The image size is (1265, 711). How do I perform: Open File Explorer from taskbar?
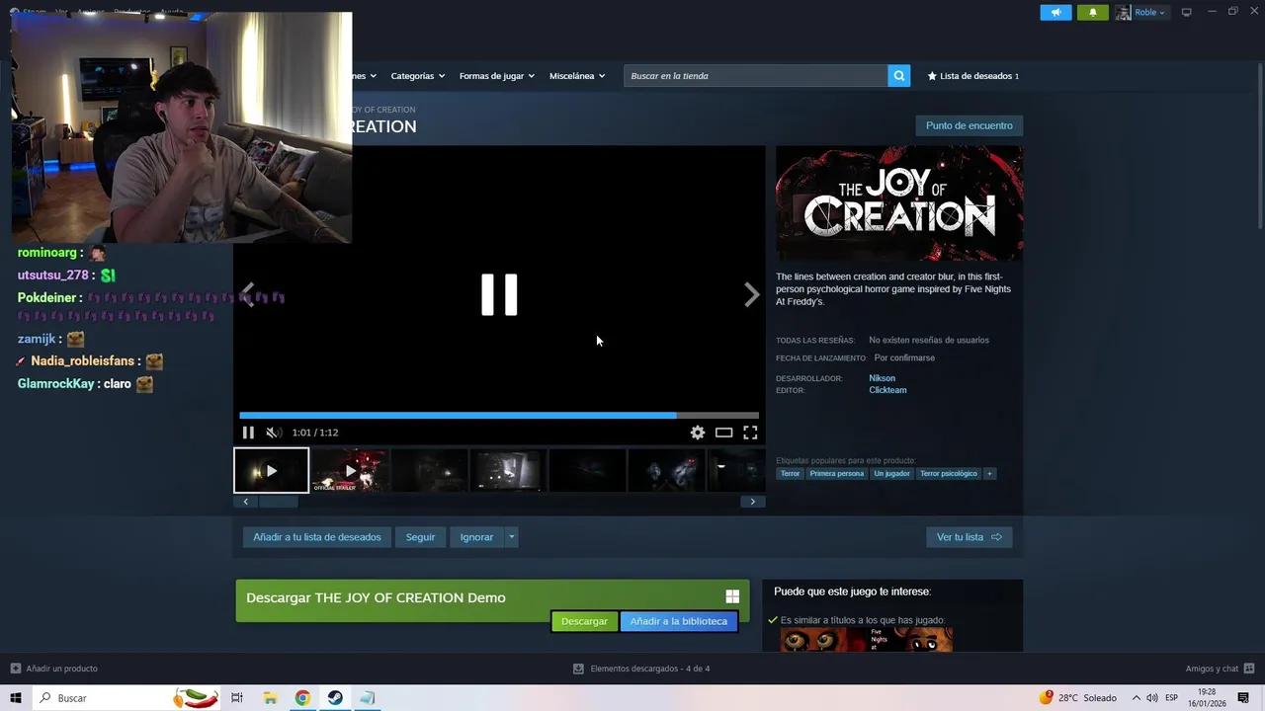(x=270, y=698)
